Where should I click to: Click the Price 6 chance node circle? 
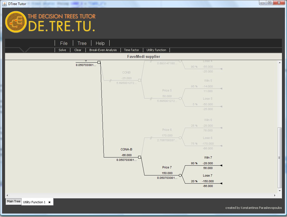click(x=180, y=138)
